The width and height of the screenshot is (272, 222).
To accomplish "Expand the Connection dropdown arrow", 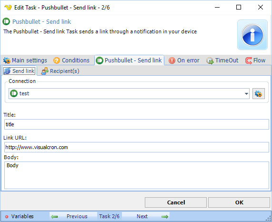I will coord(246,94).
